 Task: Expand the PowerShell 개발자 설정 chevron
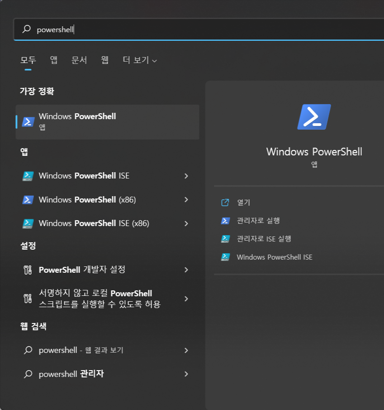(x=186, y=270)
